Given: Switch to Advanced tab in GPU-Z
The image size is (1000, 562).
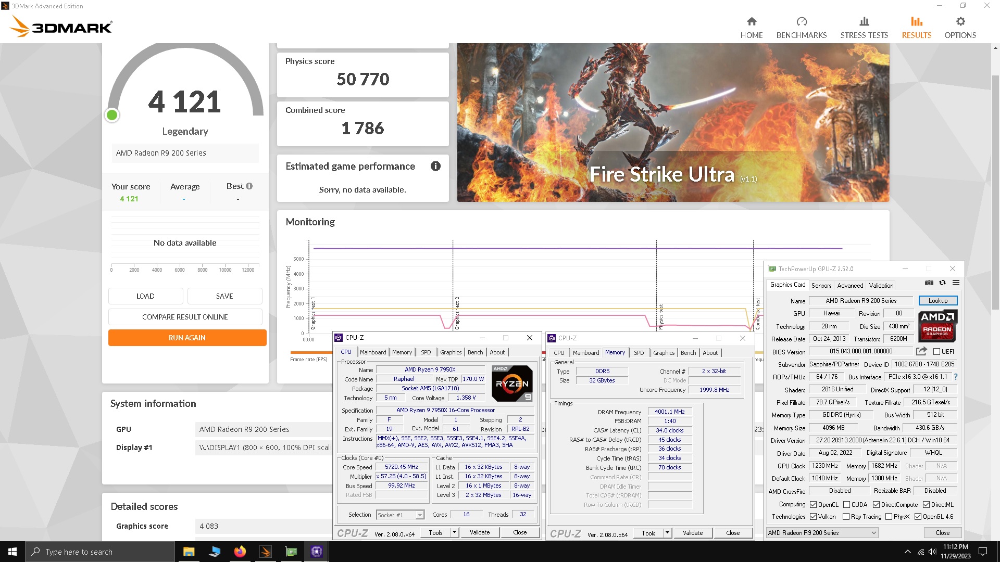Looking at the screenshot, I should [850, 286].
